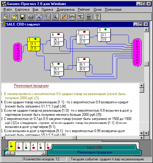Click the diagram vertical scrollbar thumb
Image resolution: width=153 pixels, height=163 pixels.
pos(146,64)
